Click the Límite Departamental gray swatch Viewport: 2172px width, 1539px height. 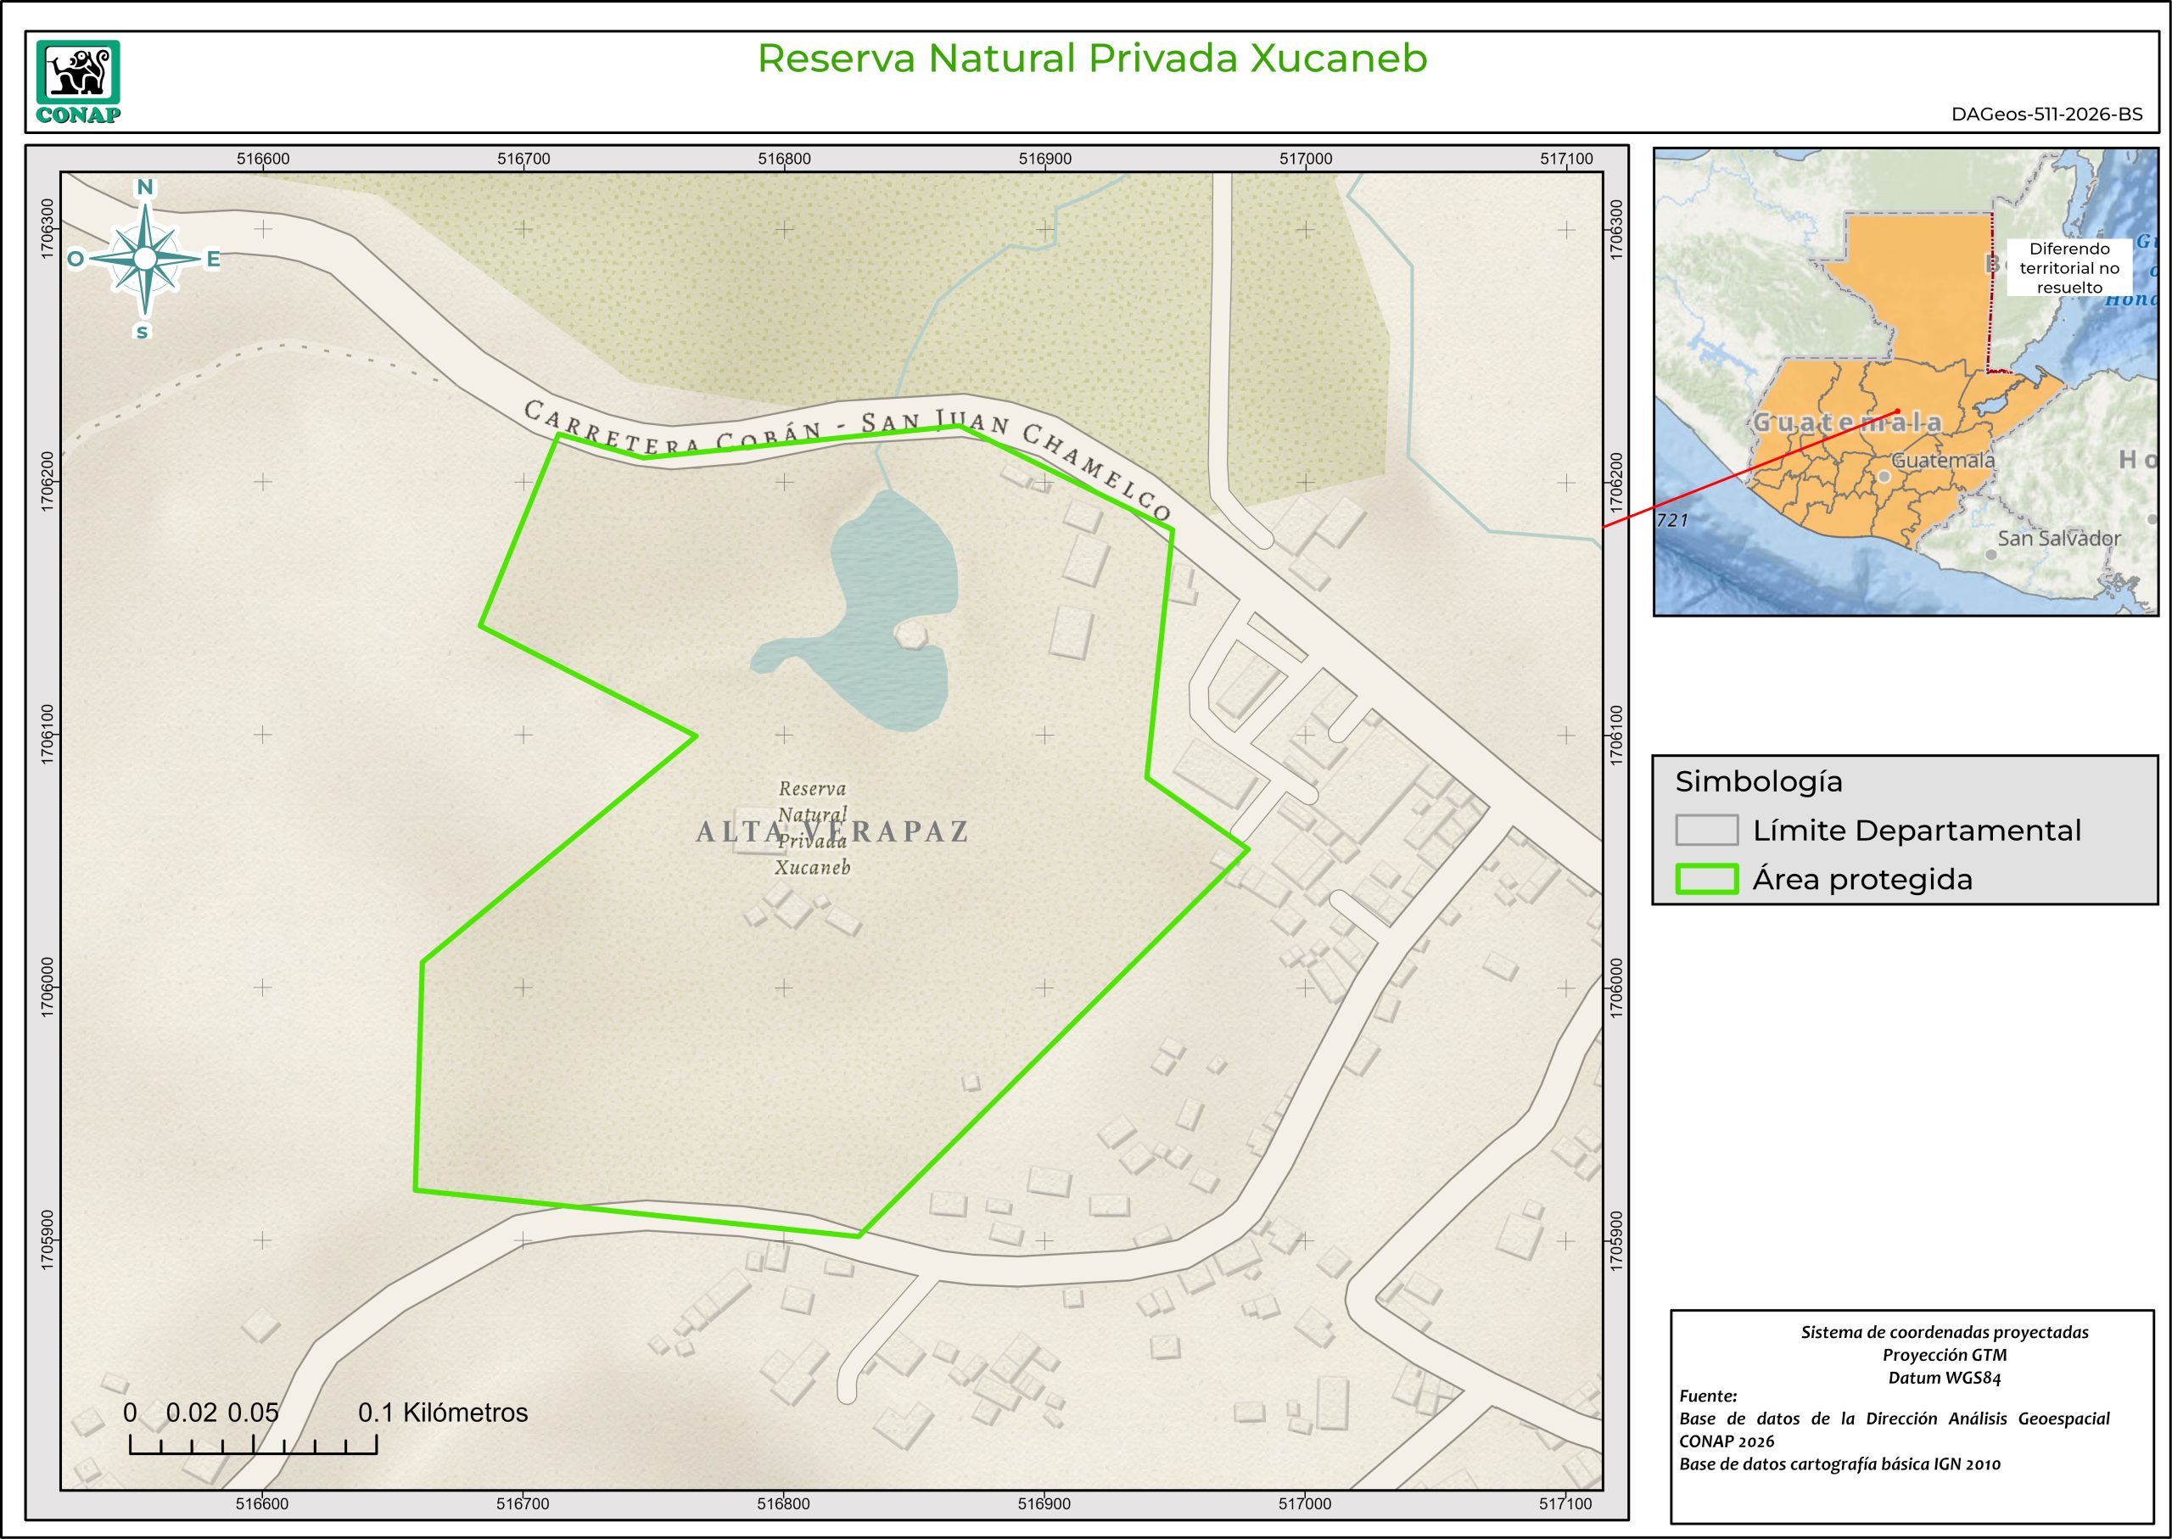pos(1707,830)
